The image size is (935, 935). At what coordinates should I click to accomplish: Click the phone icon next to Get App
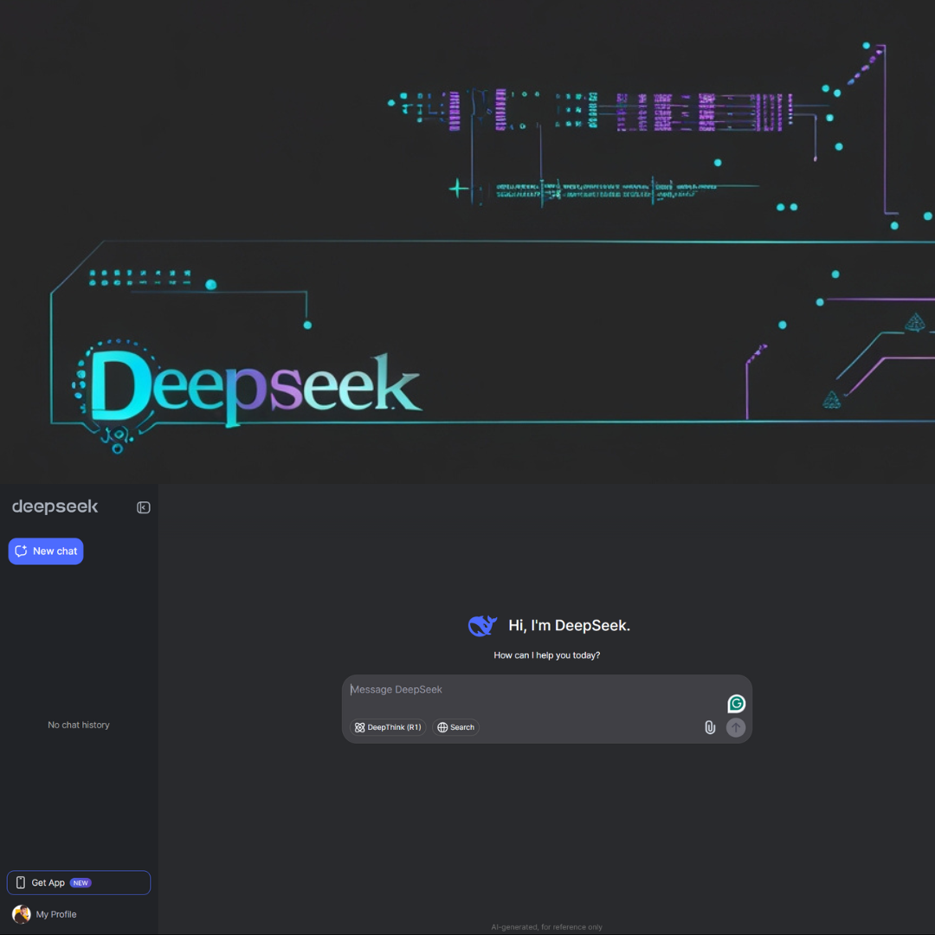[x=19, y=882]
